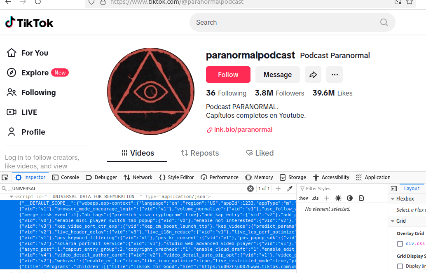Viewport: 426px width, 273px height.
Task: Click the shield tracking protection icon
Action: tap(91, 2)
